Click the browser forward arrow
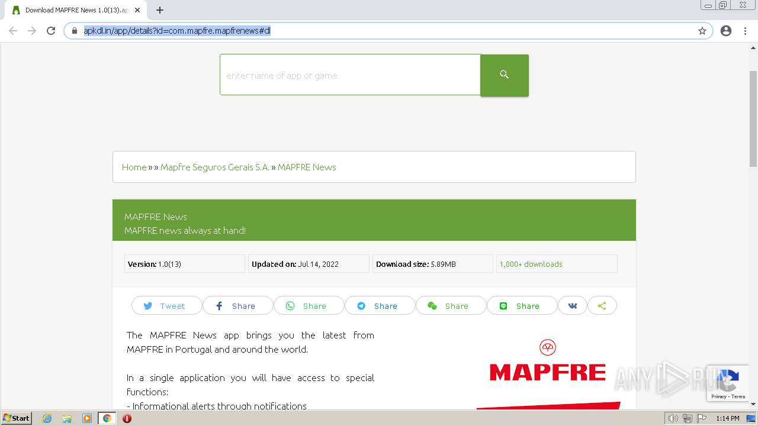 point(32,31)
